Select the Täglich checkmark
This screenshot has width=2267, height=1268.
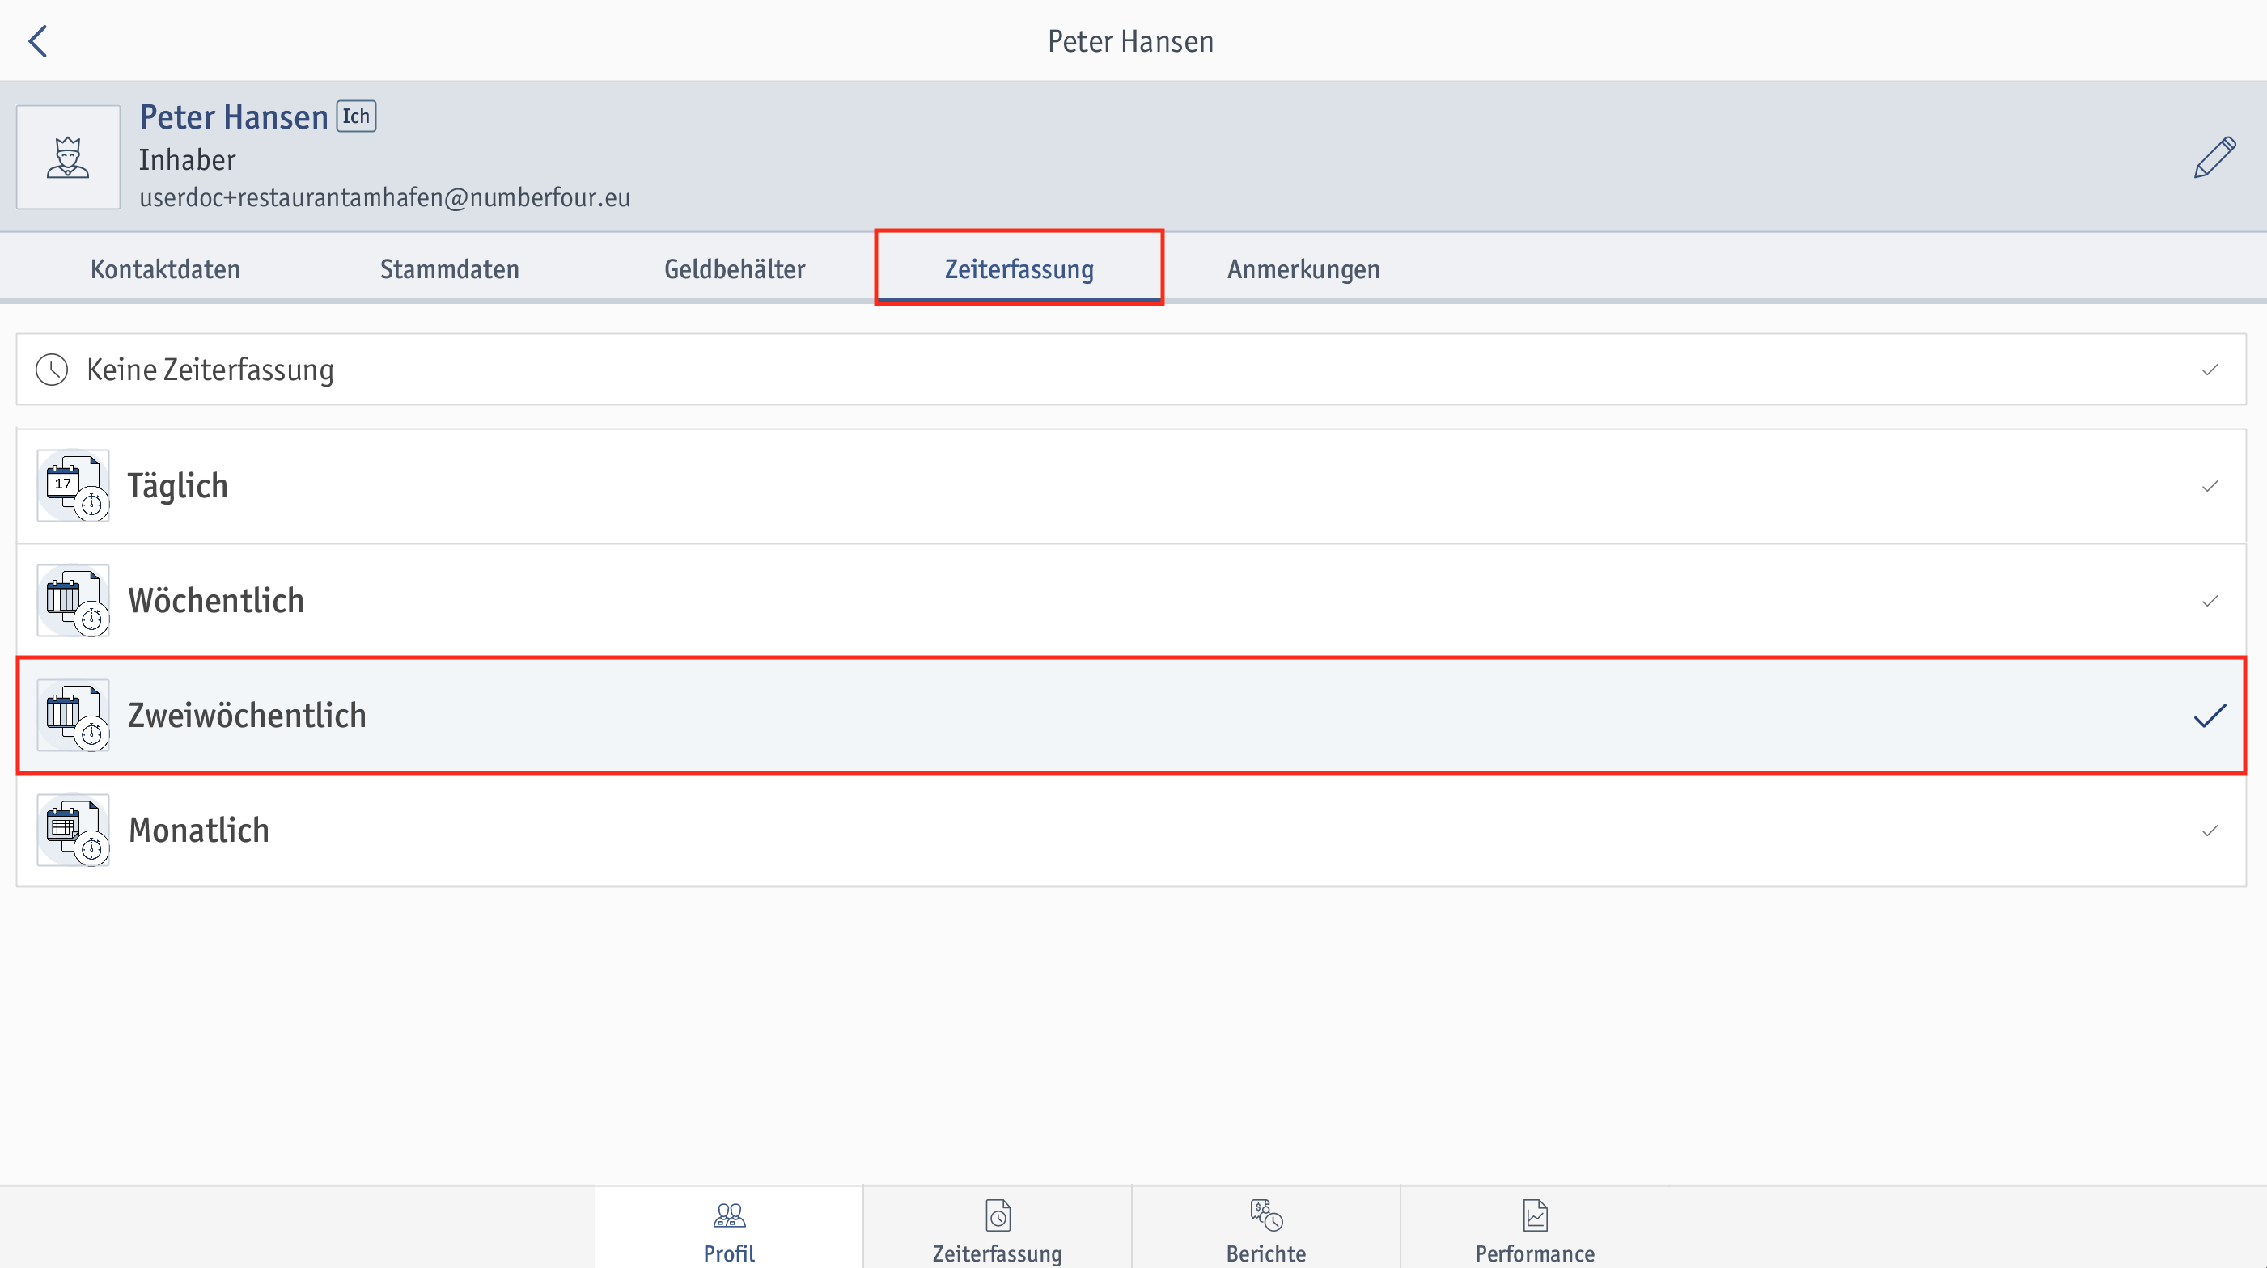coord(2210,486)
